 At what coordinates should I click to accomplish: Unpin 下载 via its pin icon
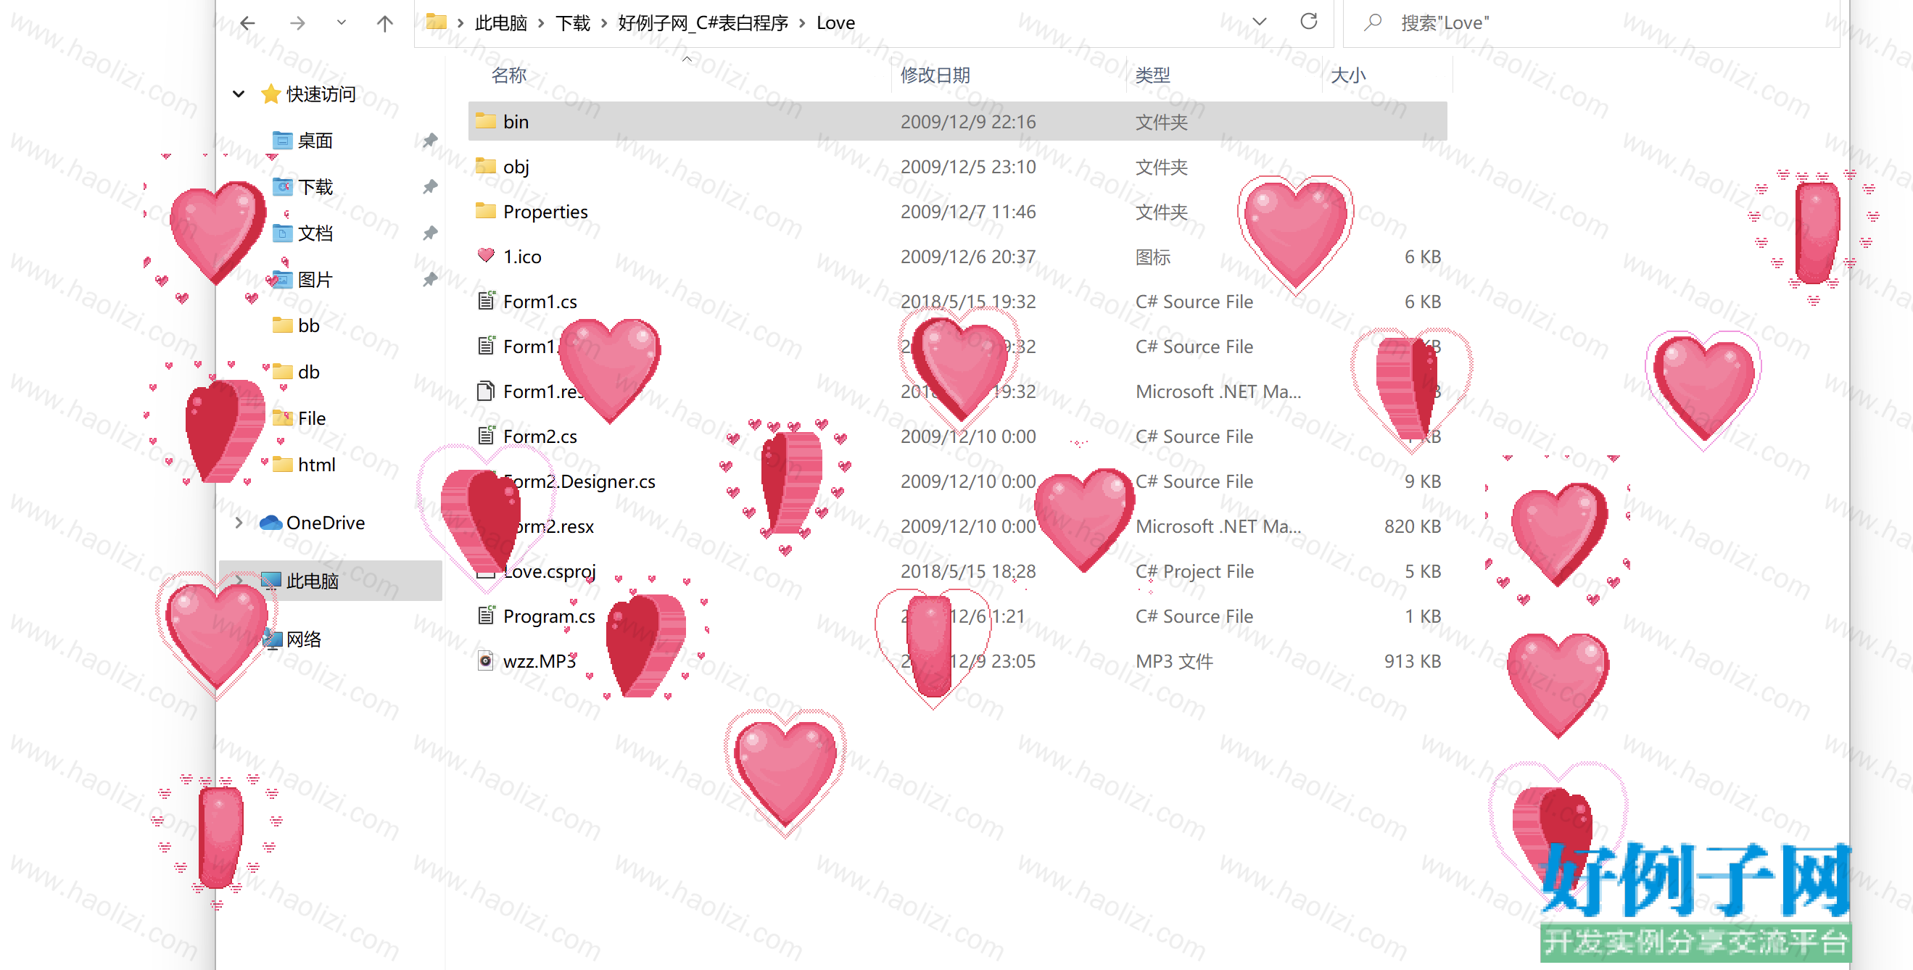point(430,187)
